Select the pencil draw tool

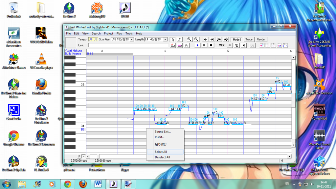coord(179,39)
